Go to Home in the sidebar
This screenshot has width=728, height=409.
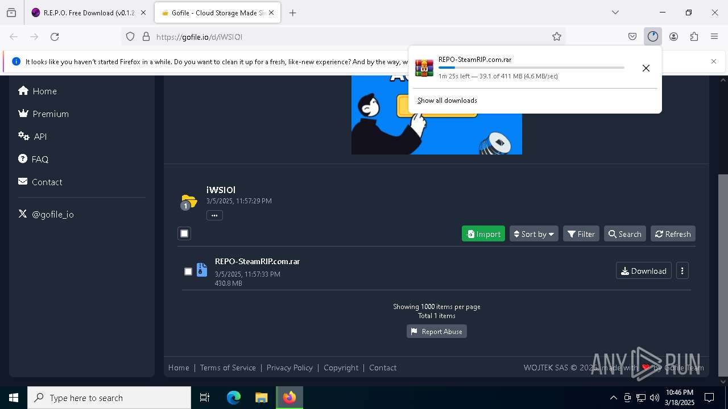coord(38,91)
